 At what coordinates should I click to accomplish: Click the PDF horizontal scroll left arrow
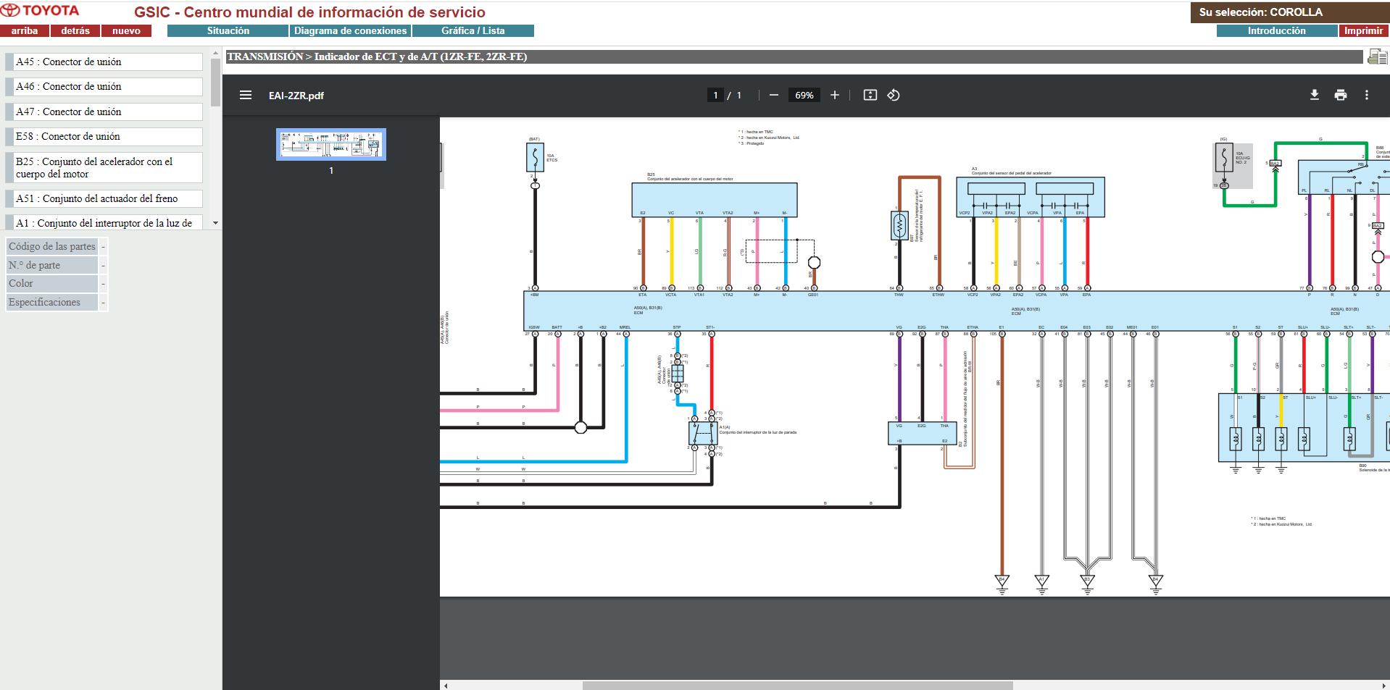click(446, 685)
